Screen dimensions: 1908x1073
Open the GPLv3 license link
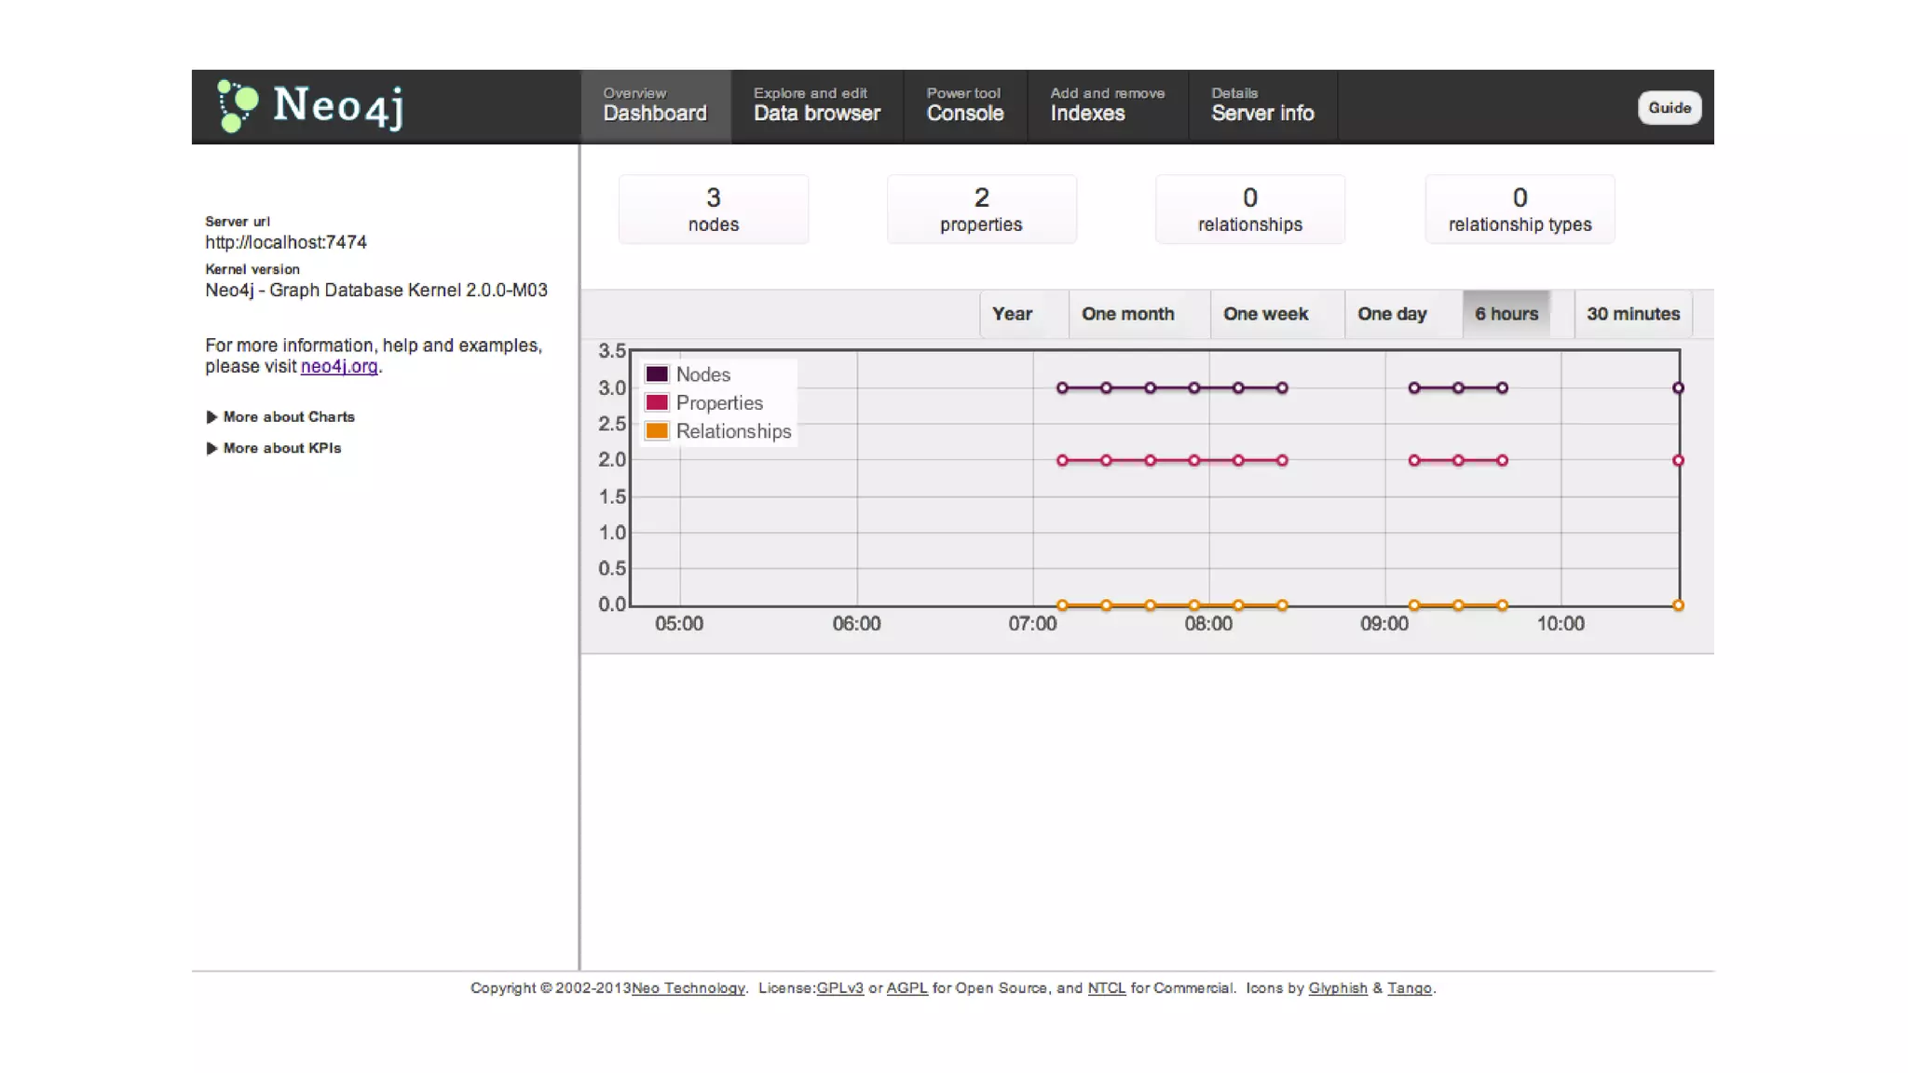[x=839, y=988]
